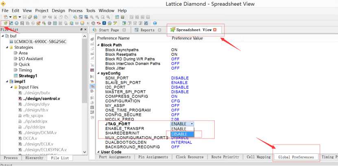Float the File List panel

tap(81, 30)
